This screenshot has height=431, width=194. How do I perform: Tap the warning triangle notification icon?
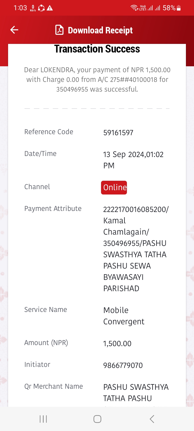click(x=50, y=8)
